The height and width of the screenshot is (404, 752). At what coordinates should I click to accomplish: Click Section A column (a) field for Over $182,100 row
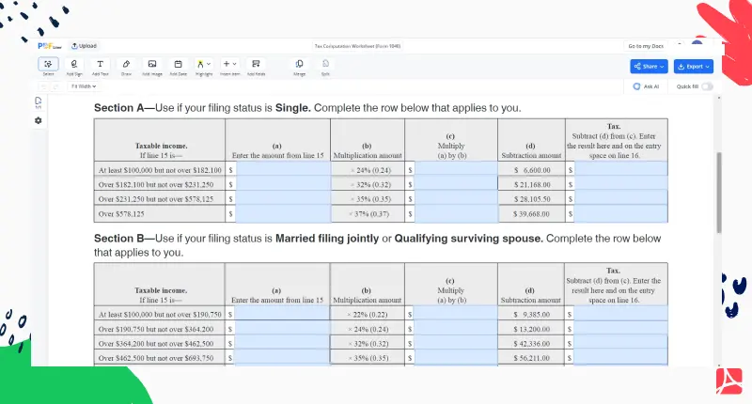(x=283, y=183)
